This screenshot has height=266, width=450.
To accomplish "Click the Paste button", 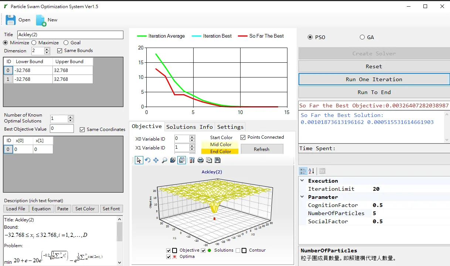I will pyautogui.click(x=63, y=209).
